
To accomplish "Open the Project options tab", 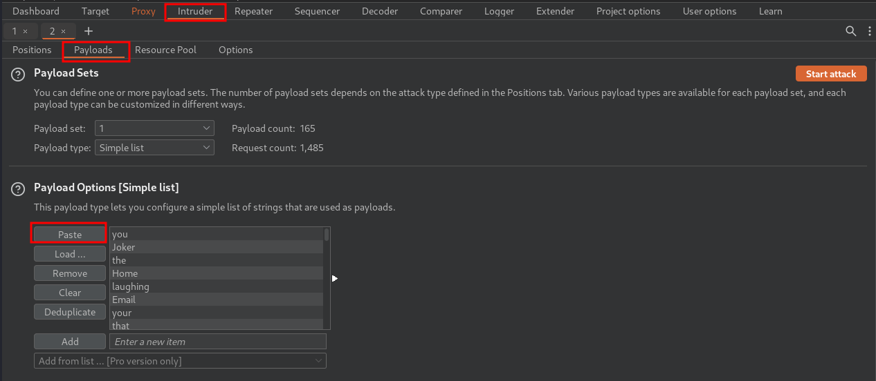I will [628, 11].
